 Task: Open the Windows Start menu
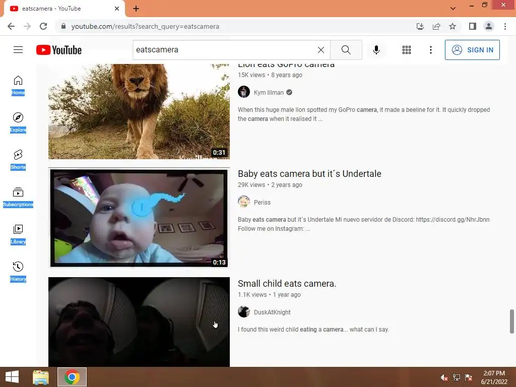point(12,377)
